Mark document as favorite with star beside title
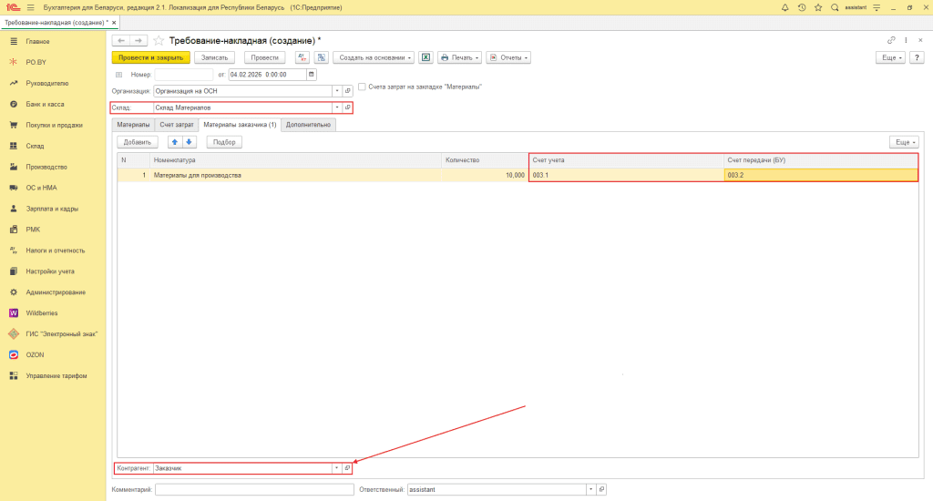The image size is (933, 501). pyautogui.click(x=159, y=41)
